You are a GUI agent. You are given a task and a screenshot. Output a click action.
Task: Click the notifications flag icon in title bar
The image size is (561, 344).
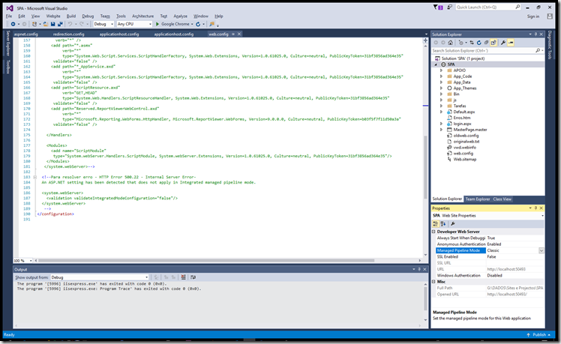(x=437, y=7)
